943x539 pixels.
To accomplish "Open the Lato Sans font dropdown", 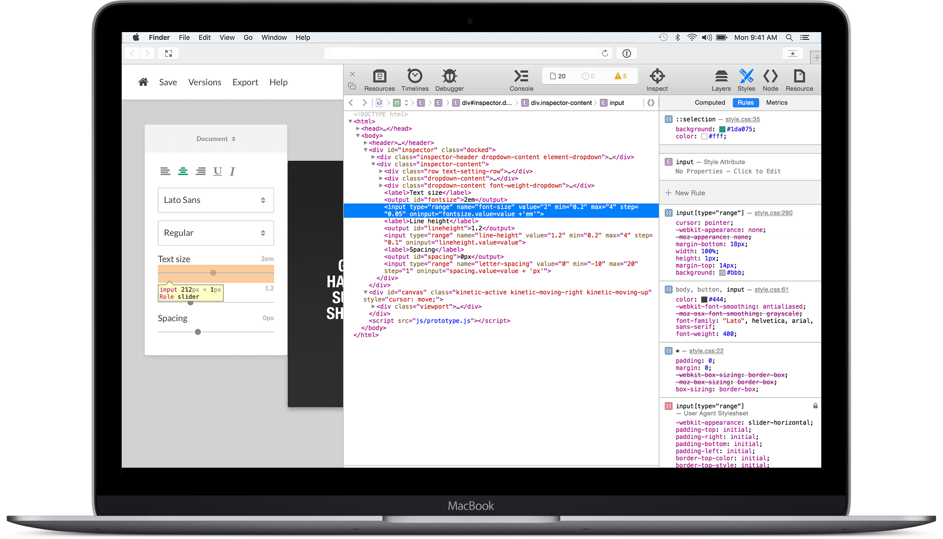I will tap(216, 200).
